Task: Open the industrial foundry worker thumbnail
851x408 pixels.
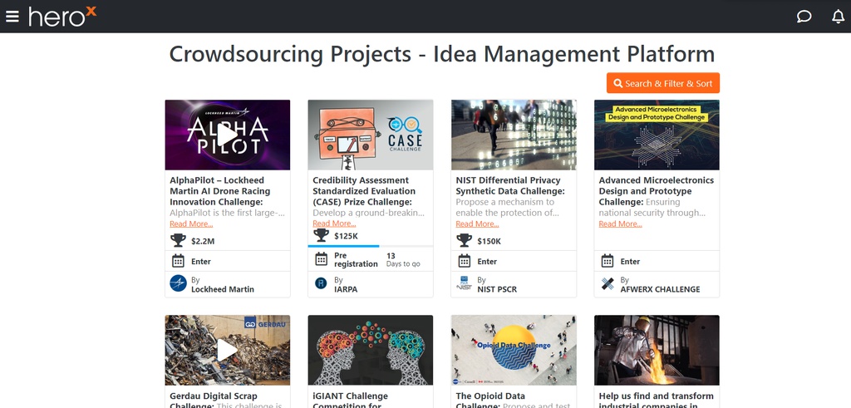Action: (657, 350)
